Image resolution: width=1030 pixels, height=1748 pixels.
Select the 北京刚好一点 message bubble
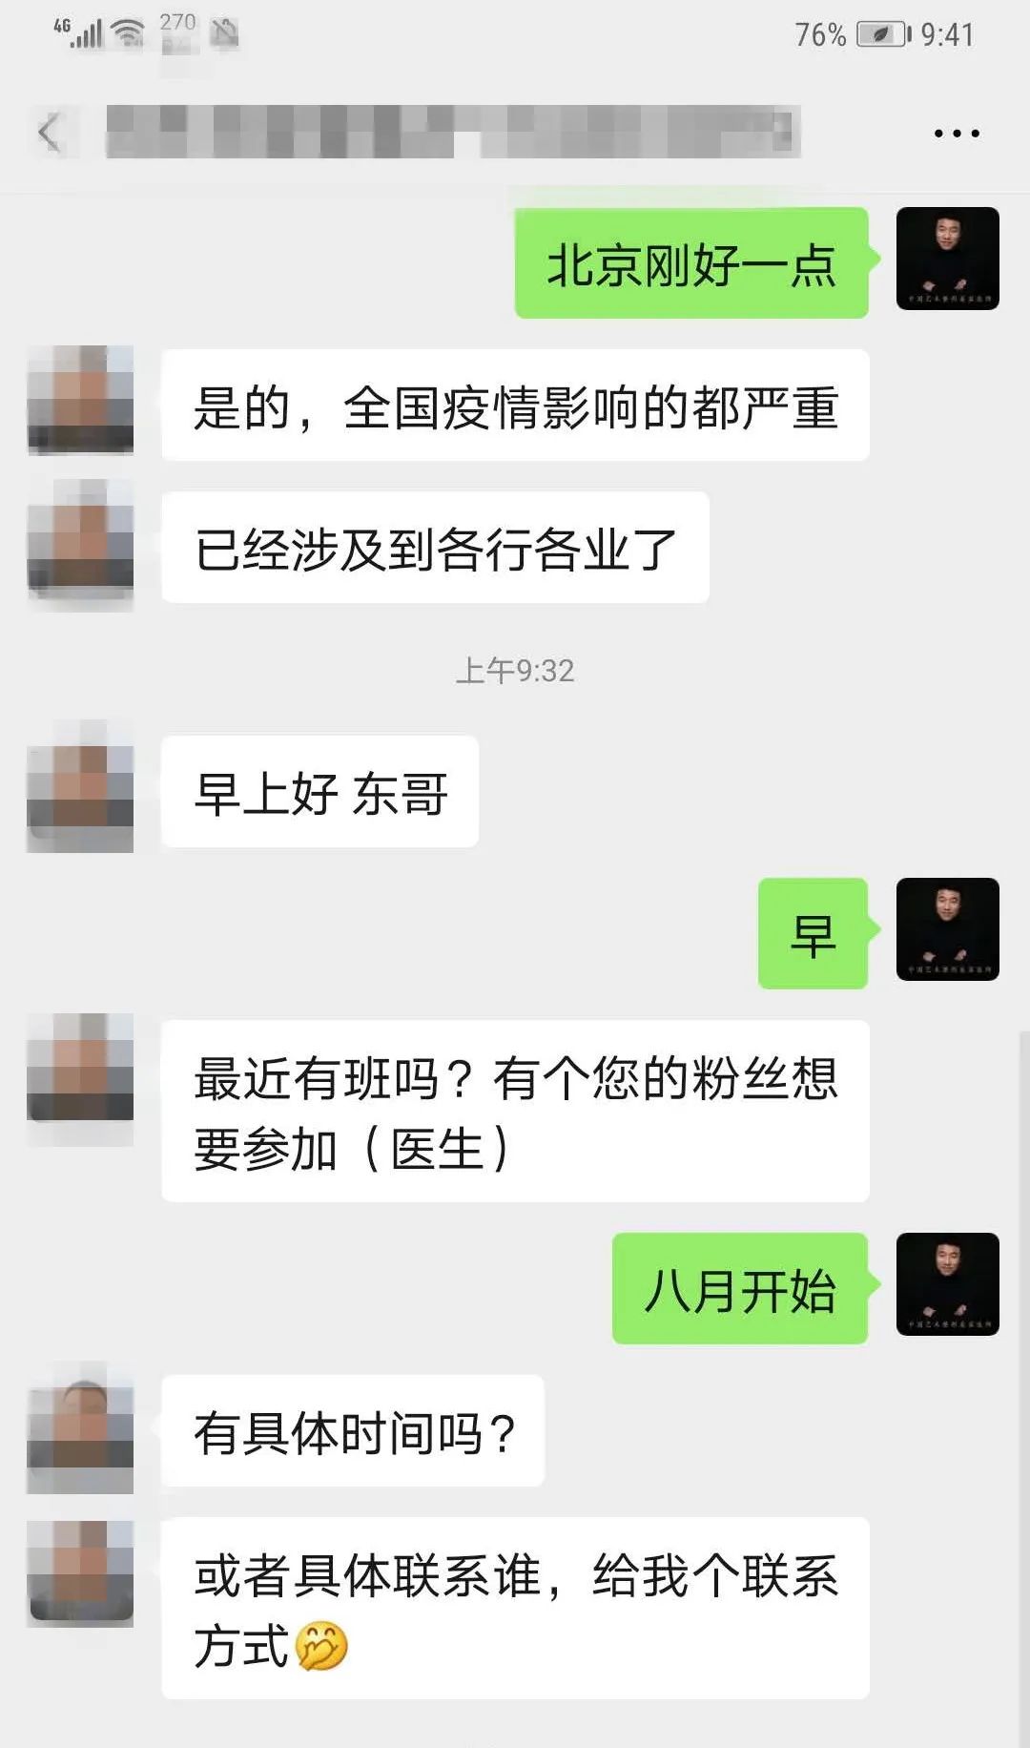click(x=692, y=263)
